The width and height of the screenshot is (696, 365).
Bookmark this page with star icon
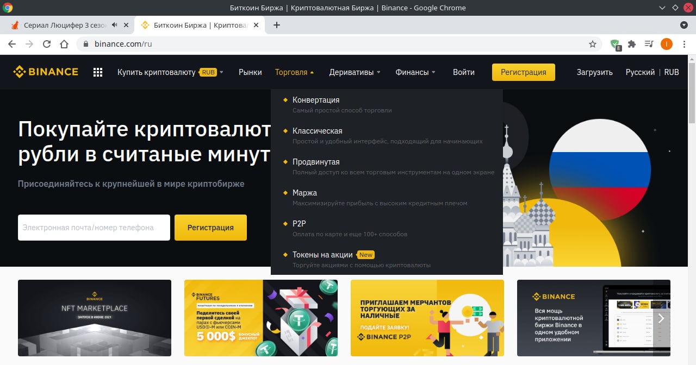point(593,44)
